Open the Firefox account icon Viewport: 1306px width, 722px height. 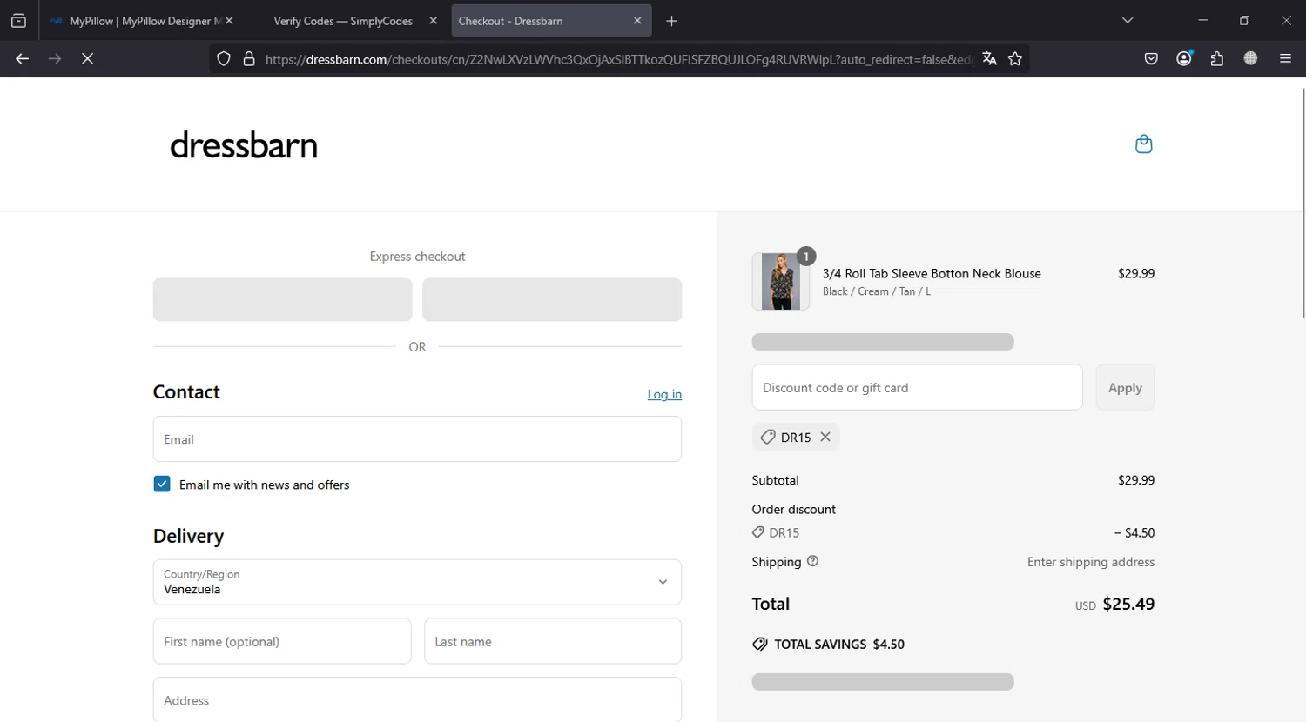(1184, 58)
